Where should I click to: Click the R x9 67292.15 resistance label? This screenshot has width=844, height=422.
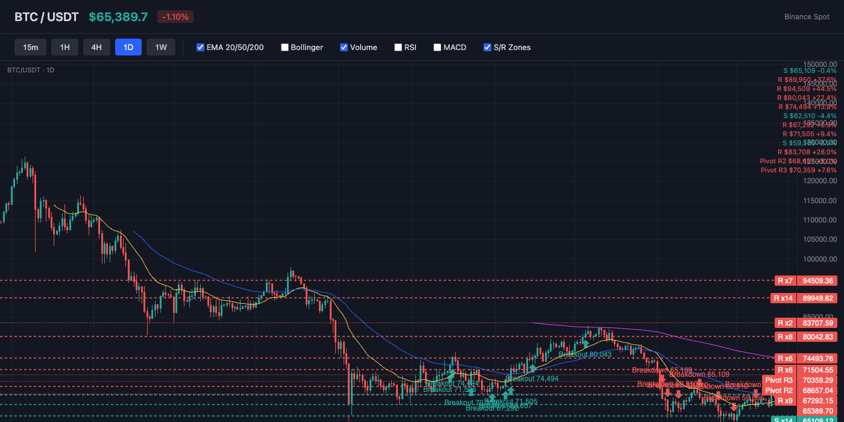coord(805,401)
